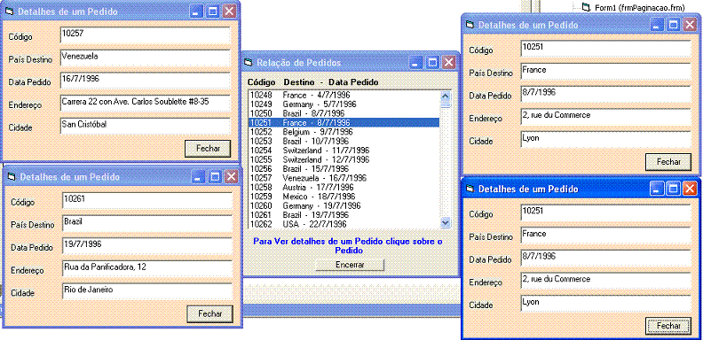This screenshot has width=703, height=340.
Task: Click País Destino field showing Venezuela
Action: coord(146,58)
